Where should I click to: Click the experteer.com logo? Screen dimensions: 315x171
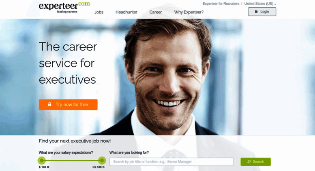point(64,8)
